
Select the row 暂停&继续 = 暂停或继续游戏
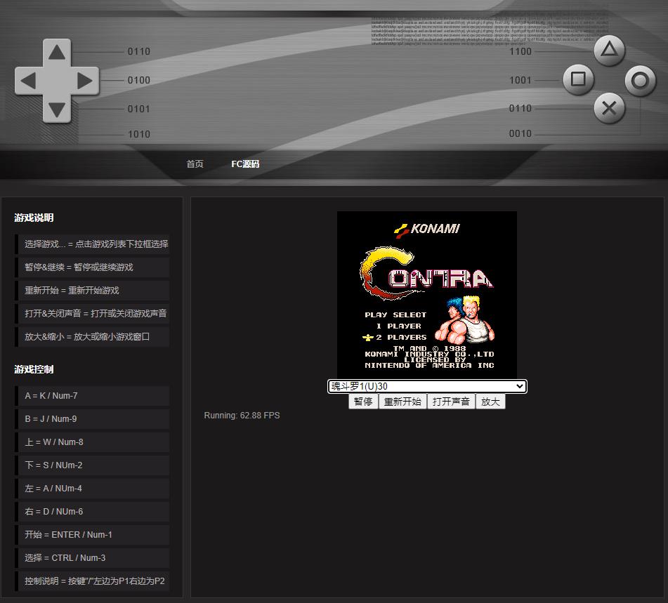92,267
